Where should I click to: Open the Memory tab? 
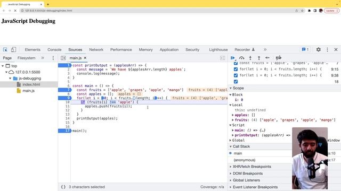[x=145, y=49]
